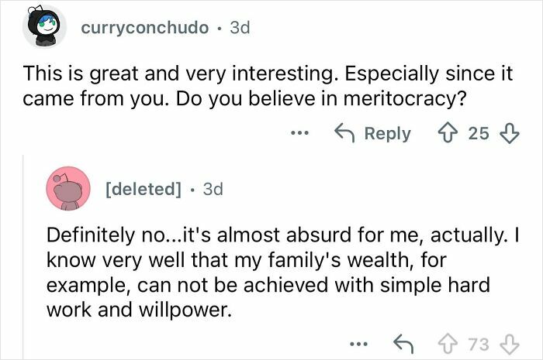Click the 73 vote score
The image size is (543, 360).
(480, 343)
